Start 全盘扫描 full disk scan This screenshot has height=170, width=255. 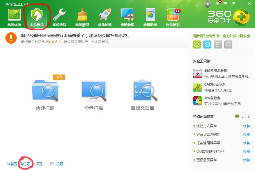coord(94,91)
